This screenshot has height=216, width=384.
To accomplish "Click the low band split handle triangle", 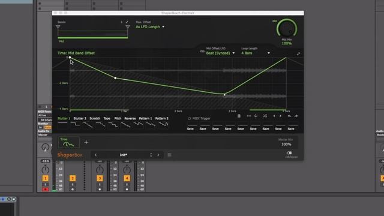I will [58, 27].
